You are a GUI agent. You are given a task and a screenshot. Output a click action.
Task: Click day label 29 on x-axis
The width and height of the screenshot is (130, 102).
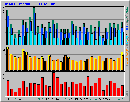click(114, 99)
